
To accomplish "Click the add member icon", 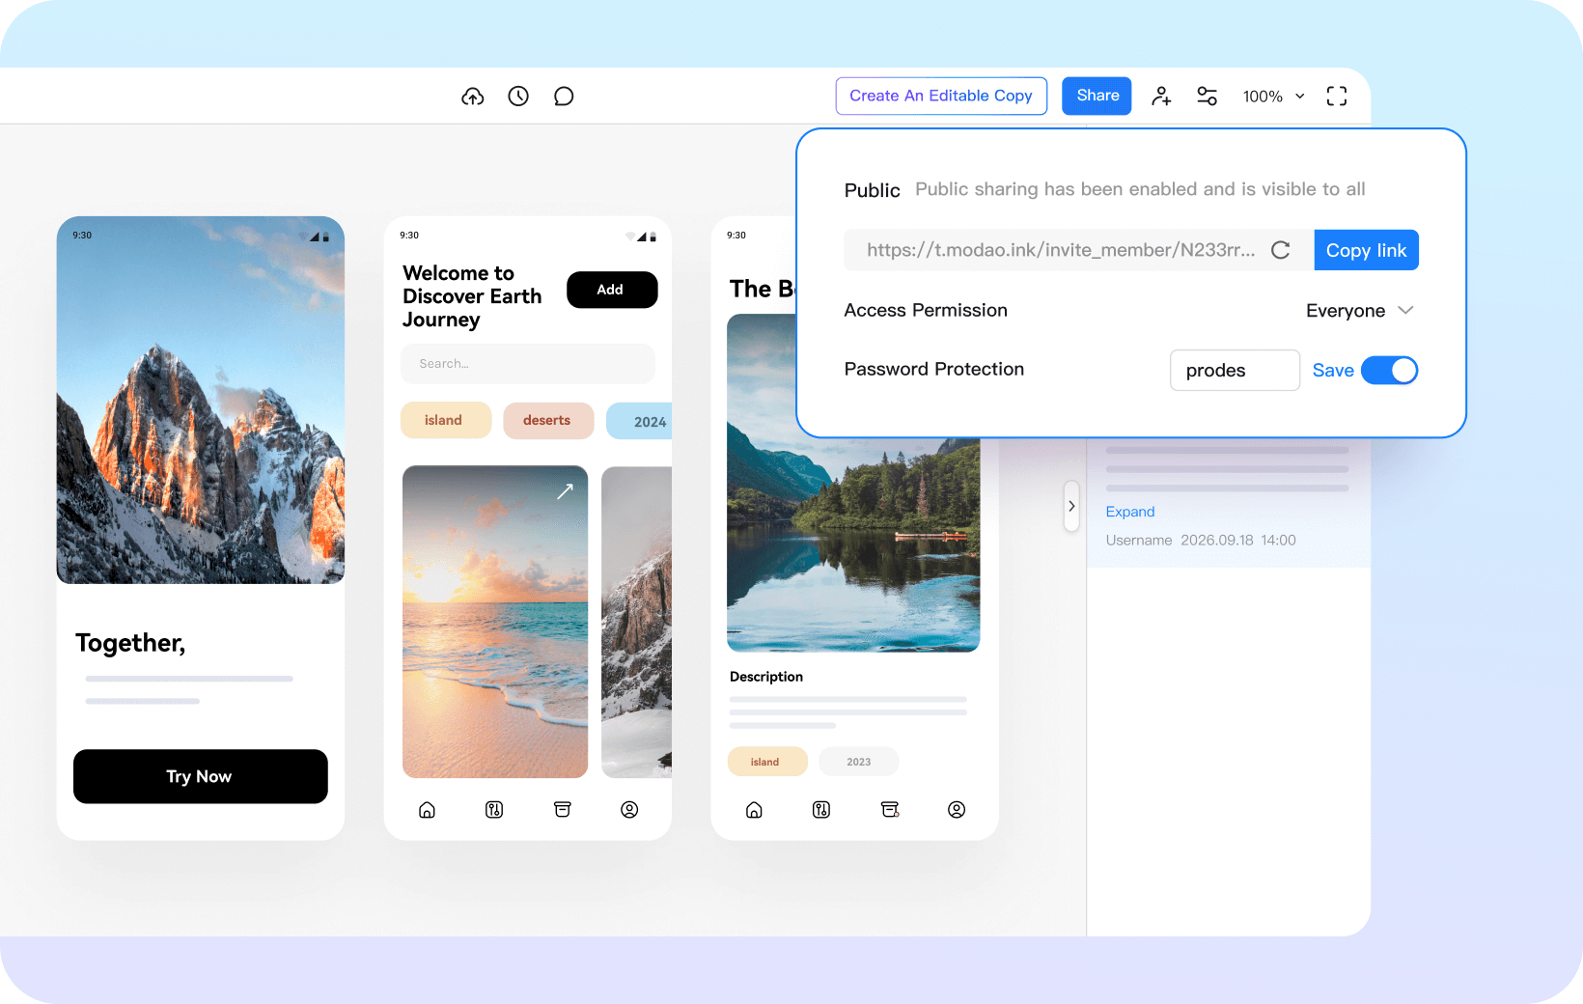I will (x=1161, y=97).
